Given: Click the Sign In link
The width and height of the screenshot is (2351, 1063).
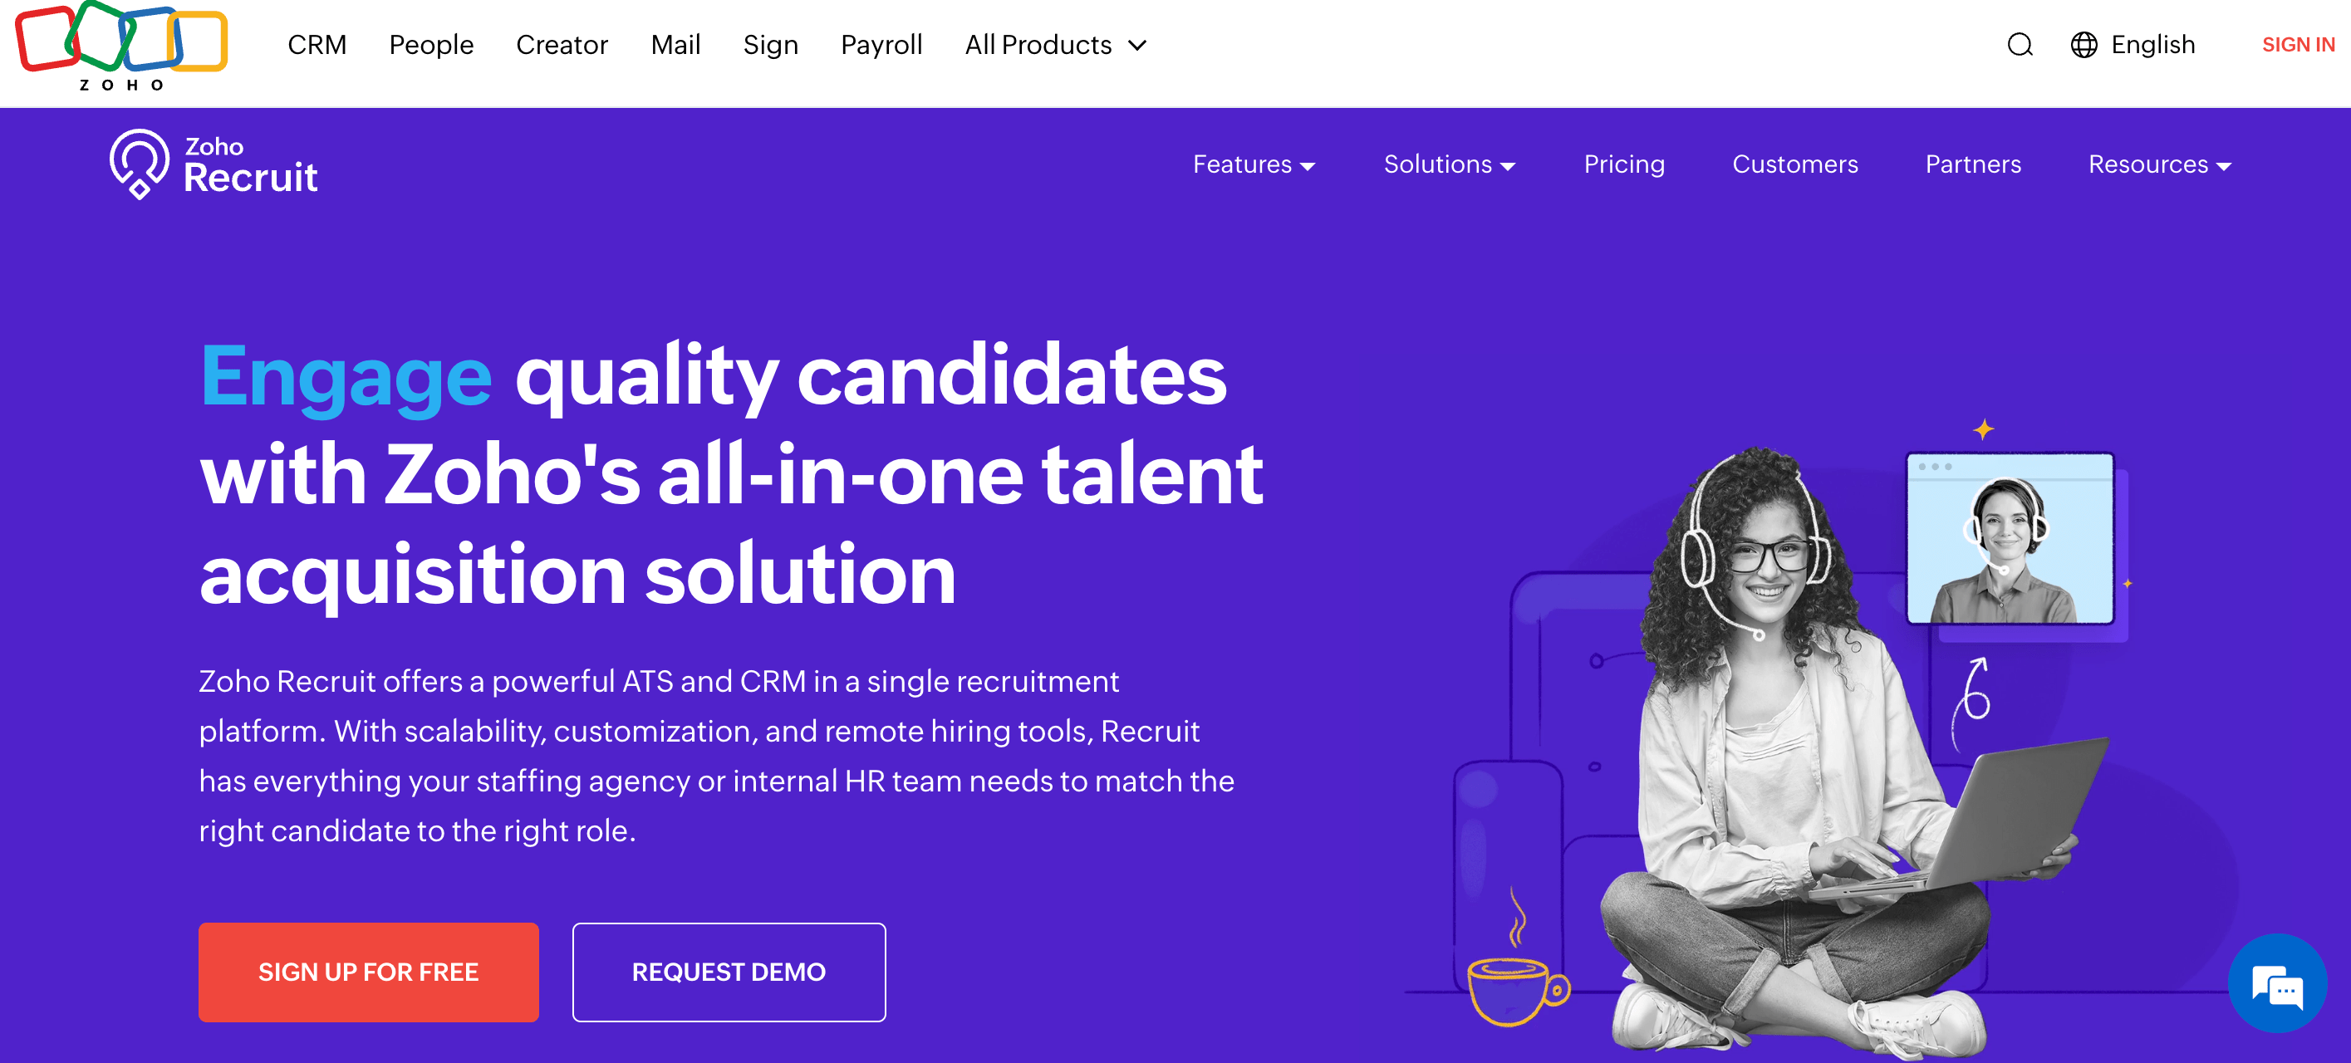Looking at the screenshot, I should click(2297, 45).
